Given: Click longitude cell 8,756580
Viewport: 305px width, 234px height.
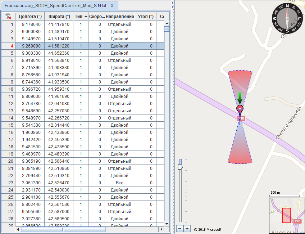Looking at the screenshot, I should click(30, 75).
